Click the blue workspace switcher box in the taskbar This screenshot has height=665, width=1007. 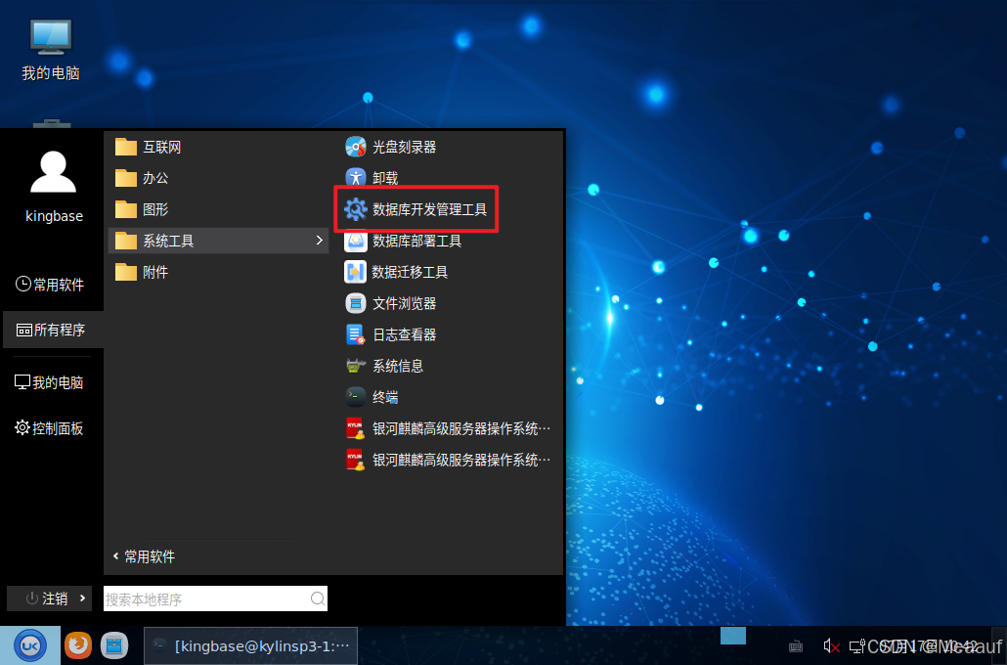coord(733,636)
